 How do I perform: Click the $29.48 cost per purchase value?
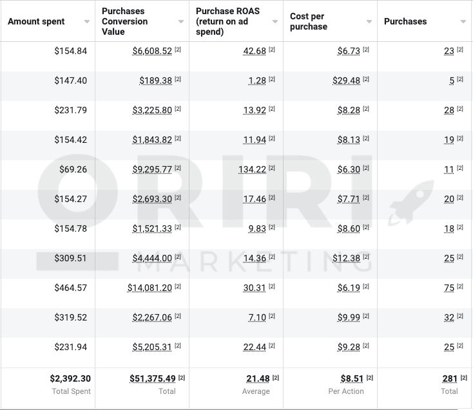346,80
